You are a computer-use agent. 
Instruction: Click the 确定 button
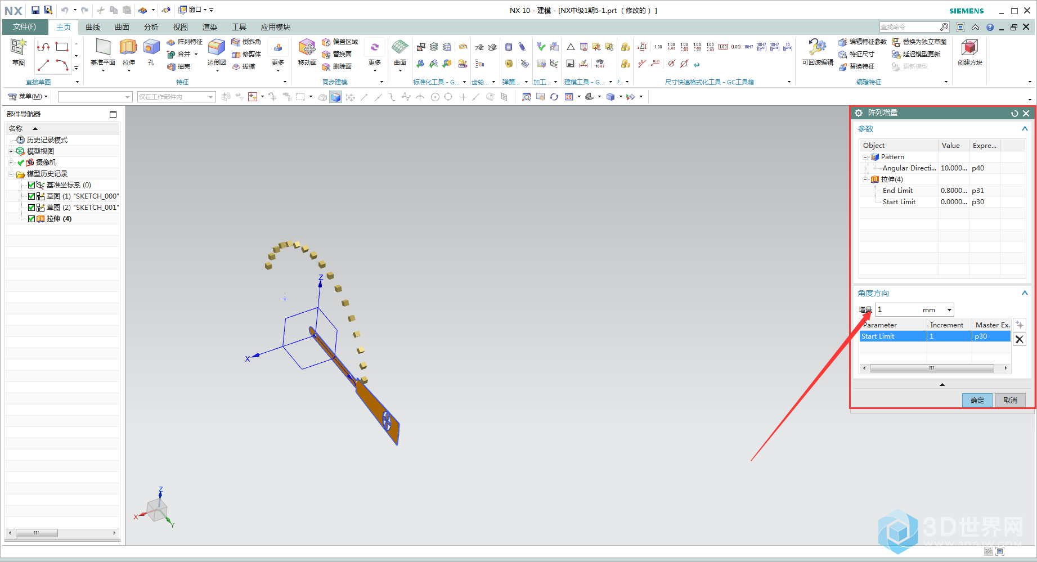(x=977, y=400)
